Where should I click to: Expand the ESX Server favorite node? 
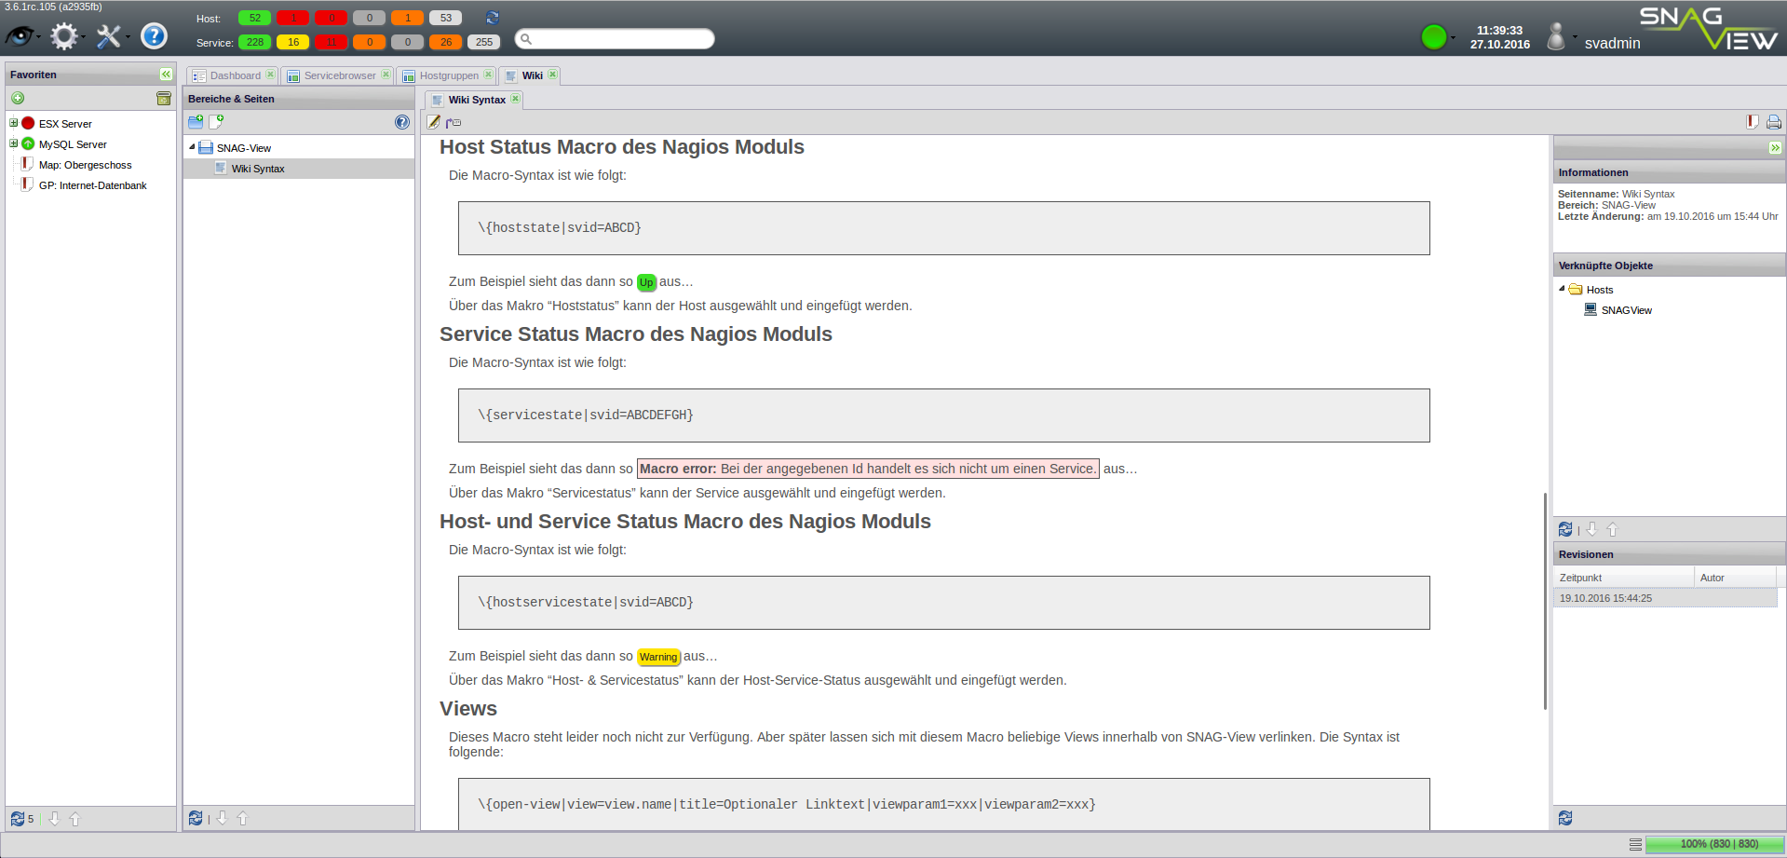pyautogui.click(x=14, y=123)
